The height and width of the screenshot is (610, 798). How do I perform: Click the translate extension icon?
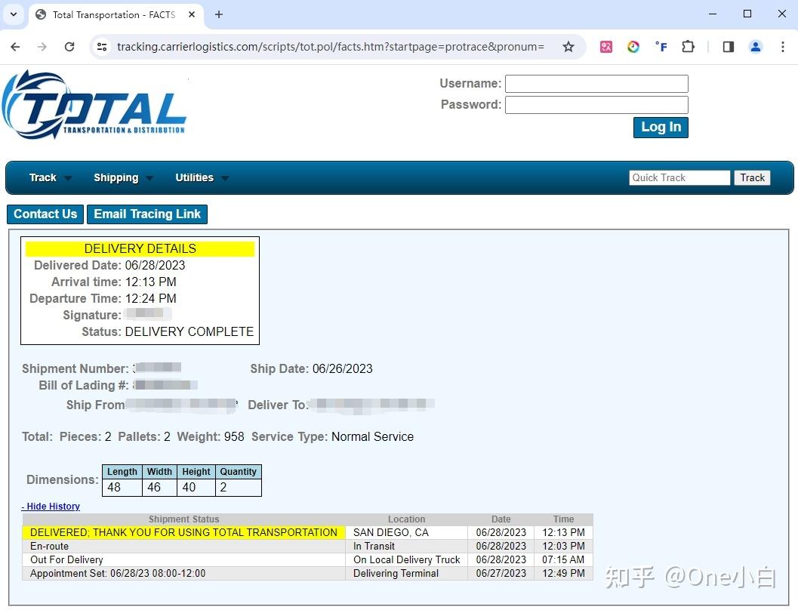click(x=606, y=46)
